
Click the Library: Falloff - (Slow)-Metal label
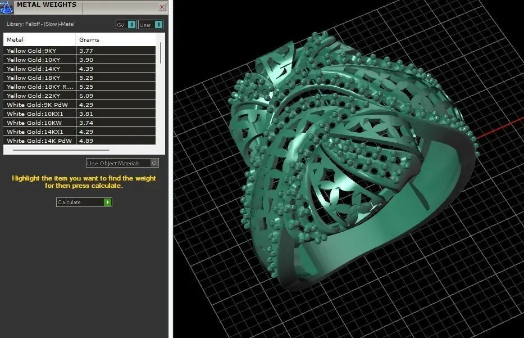(x=40, y=24)
